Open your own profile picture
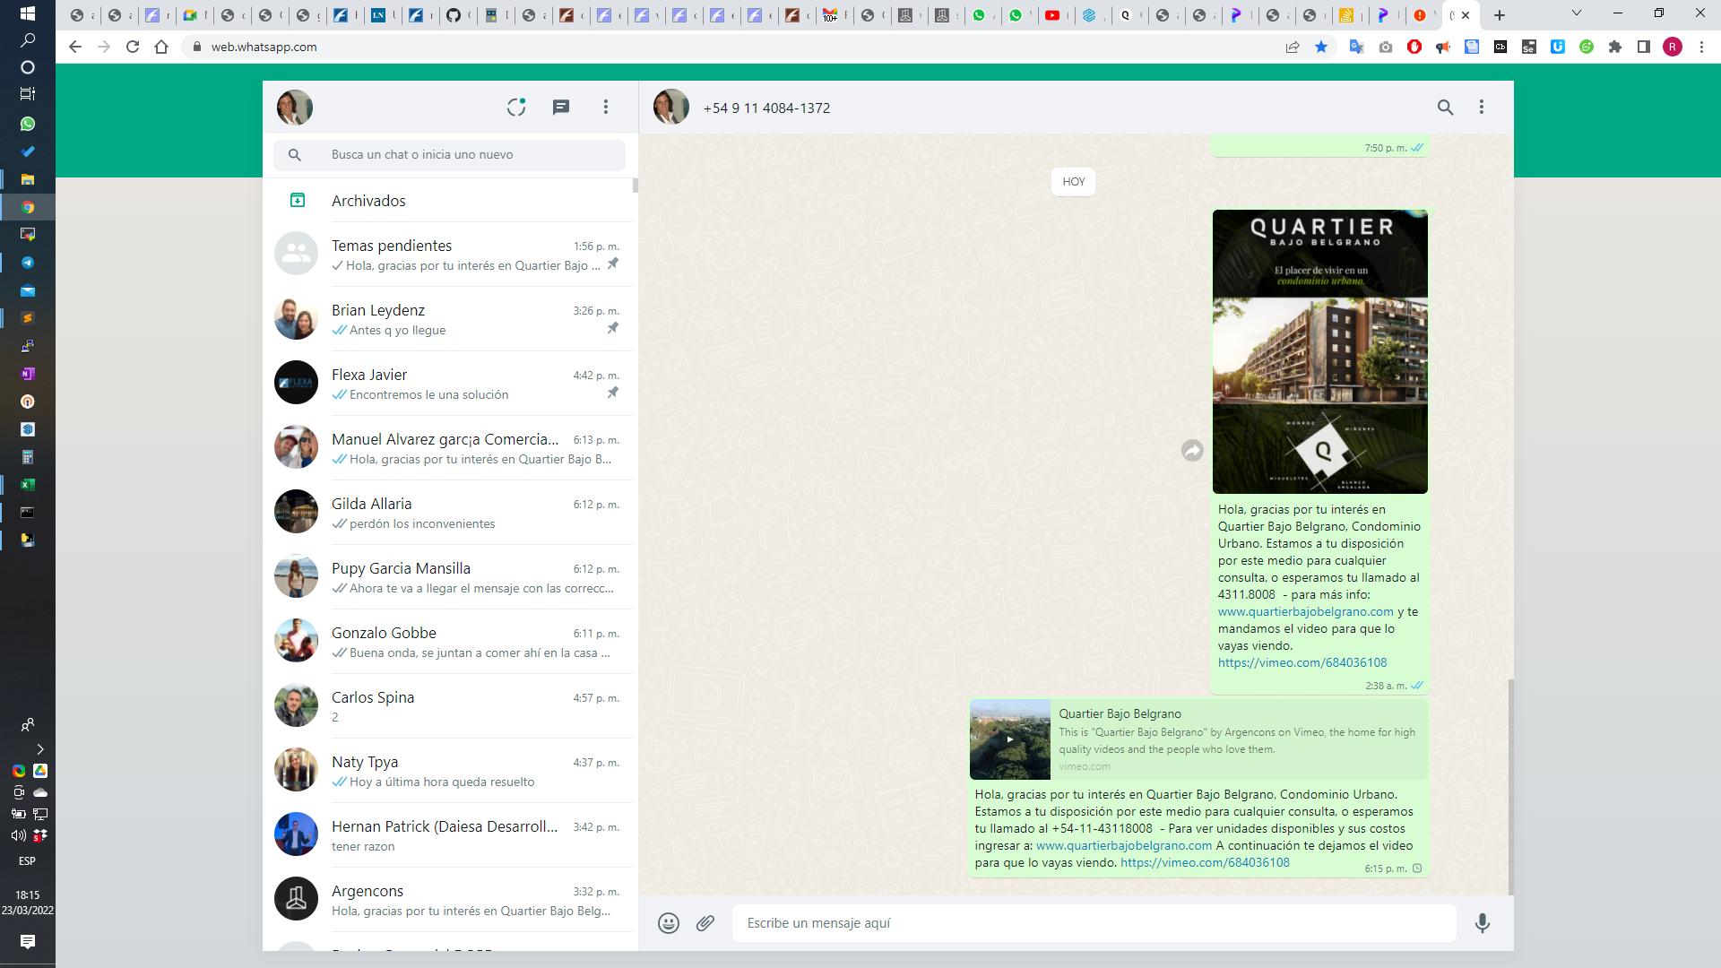This screenshot has width=1721, height=968. (x=295, y=108)
